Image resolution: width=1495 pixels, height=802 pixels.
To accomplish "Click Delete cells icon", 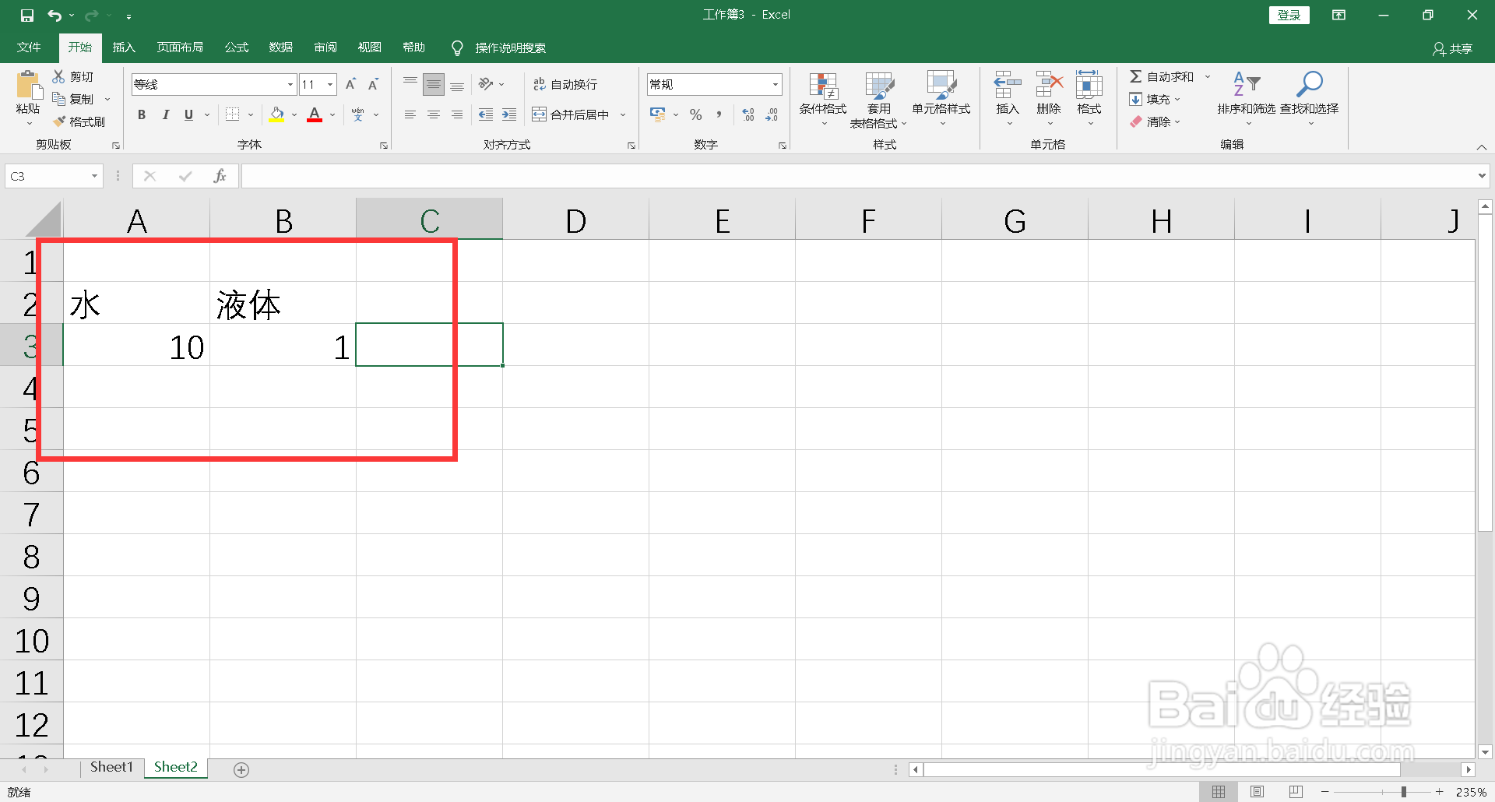I will [1049, 85].
